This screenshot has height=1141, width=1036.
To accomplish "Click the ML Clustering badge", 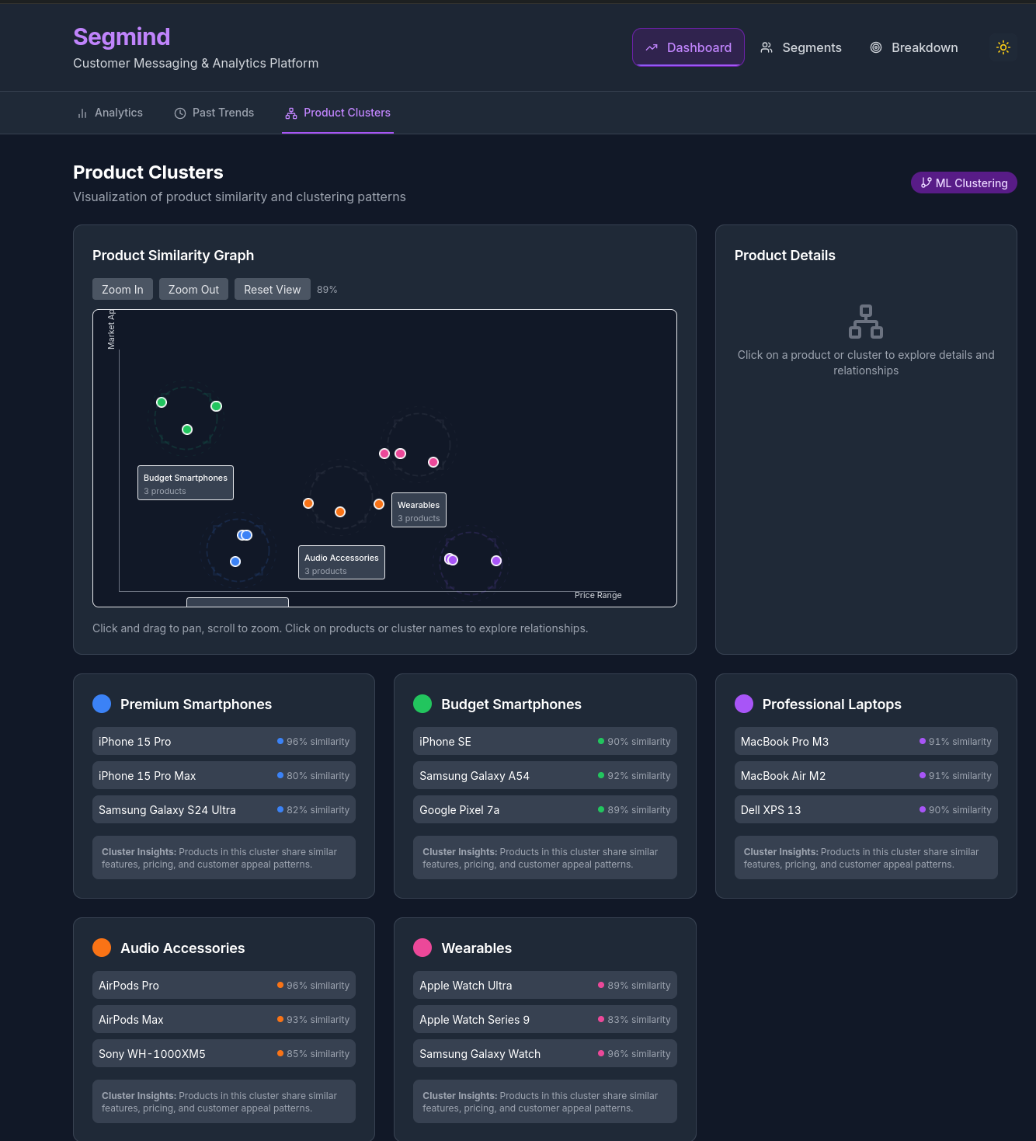I will 964,183.
